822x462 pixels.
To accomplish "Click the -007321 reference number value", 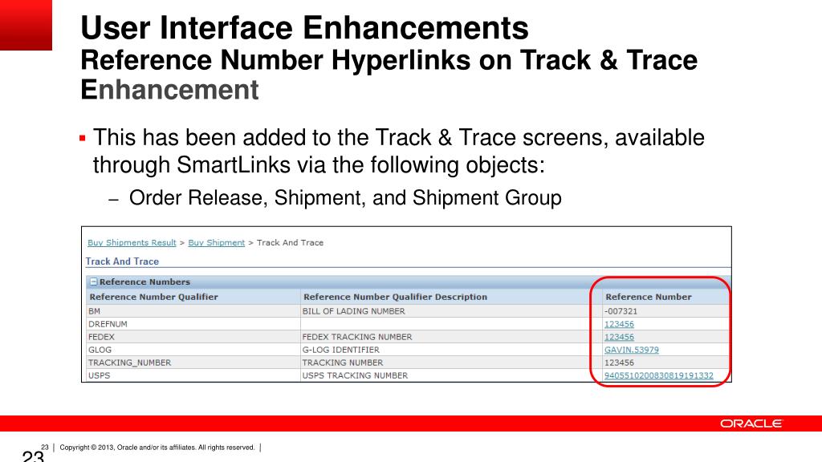I will (621, 311).
